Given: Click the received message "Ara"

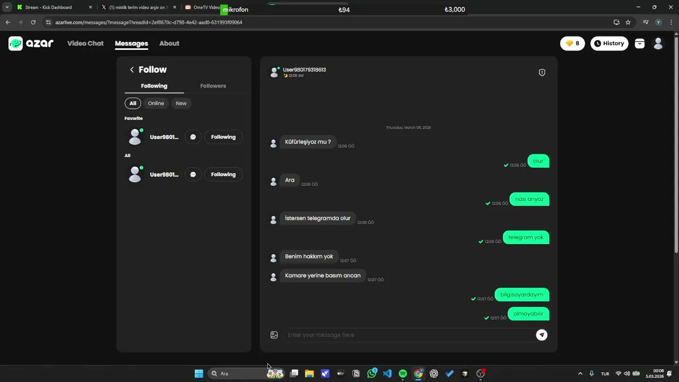Looking at the screenshot, I should [x=290, y=180].
